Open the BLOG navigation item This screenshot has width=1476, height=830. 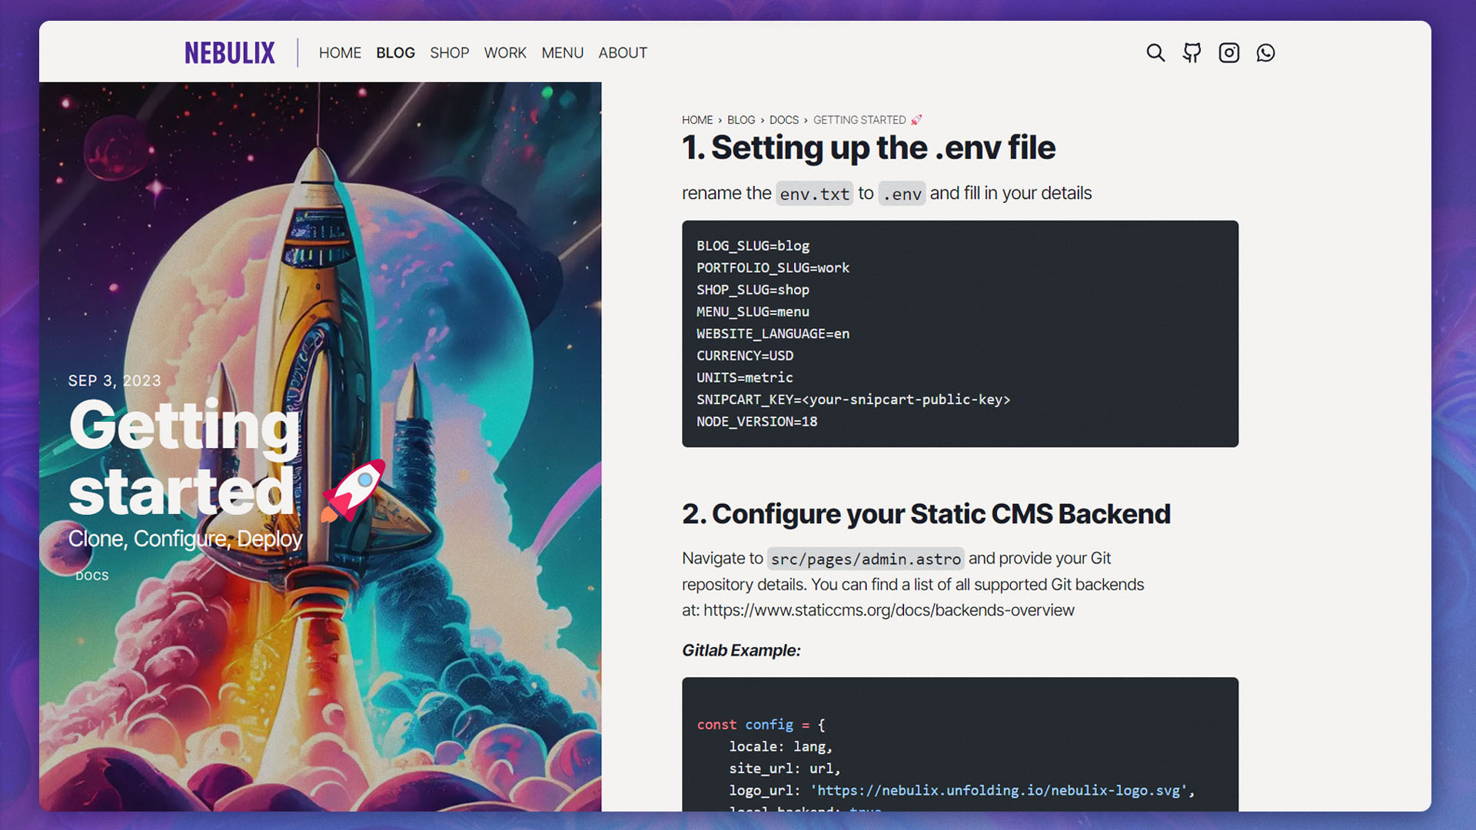(395, 53)
